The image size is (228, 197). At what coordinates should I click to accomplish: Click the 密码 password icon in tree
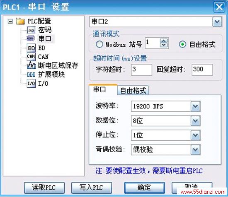click(x=31, y=30)
